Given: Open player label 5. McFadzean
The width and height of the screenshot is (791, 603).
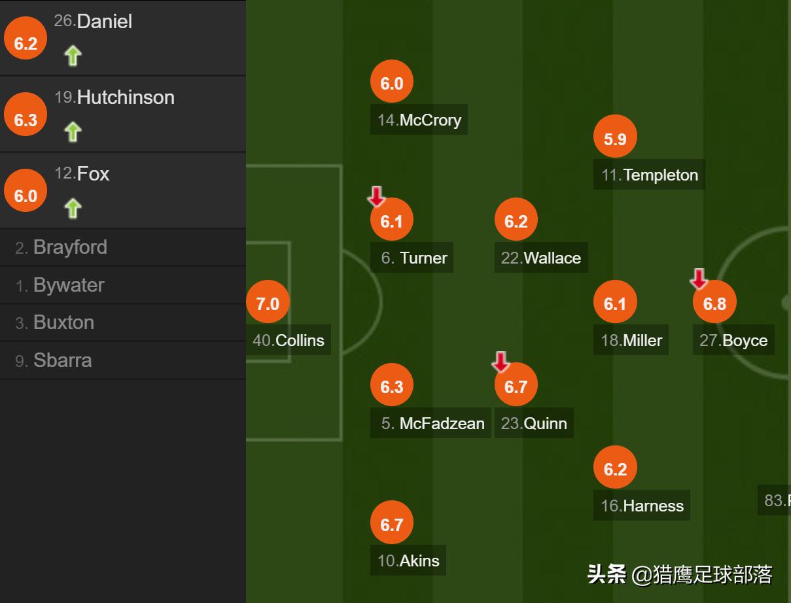Looking at the screenshot, I should (x=431, y=423).
